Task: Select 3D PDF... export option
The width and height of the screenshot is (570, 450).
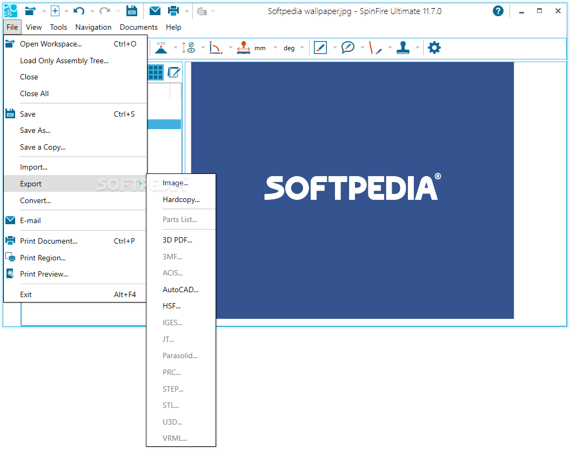Action: 181,240
